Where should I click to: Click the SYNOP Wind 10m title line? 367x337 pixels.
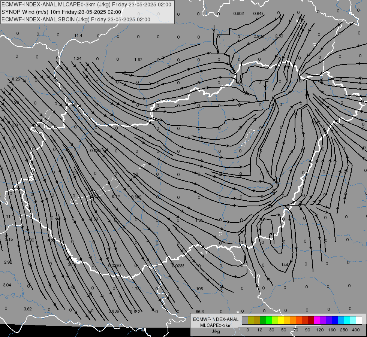coord(61,12)
